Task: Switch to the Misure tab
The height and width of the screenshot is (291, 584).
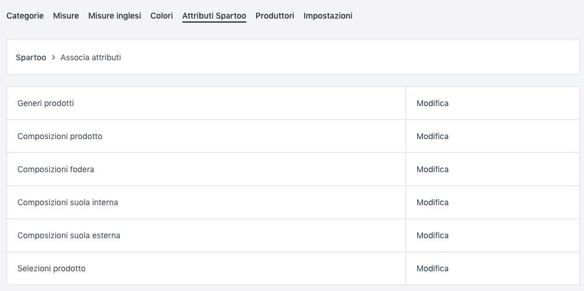Action: click(x=66, y=16)
